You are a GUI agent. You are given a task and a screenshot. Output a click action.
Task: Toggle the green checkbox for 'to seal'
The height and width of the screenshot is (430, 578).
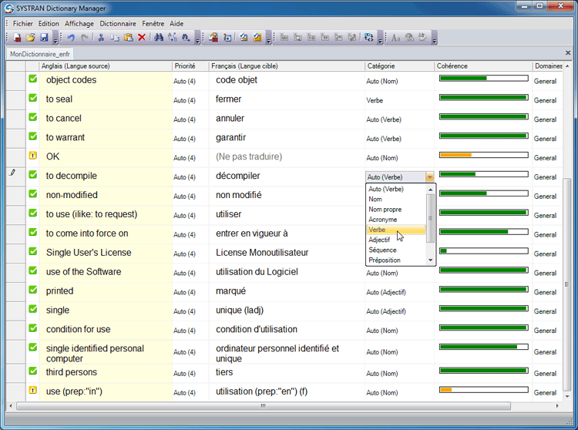(33, 99)
